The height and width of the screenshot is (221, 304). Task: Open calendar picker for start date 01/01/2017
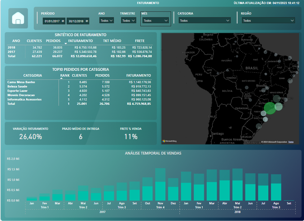[63, 21]
